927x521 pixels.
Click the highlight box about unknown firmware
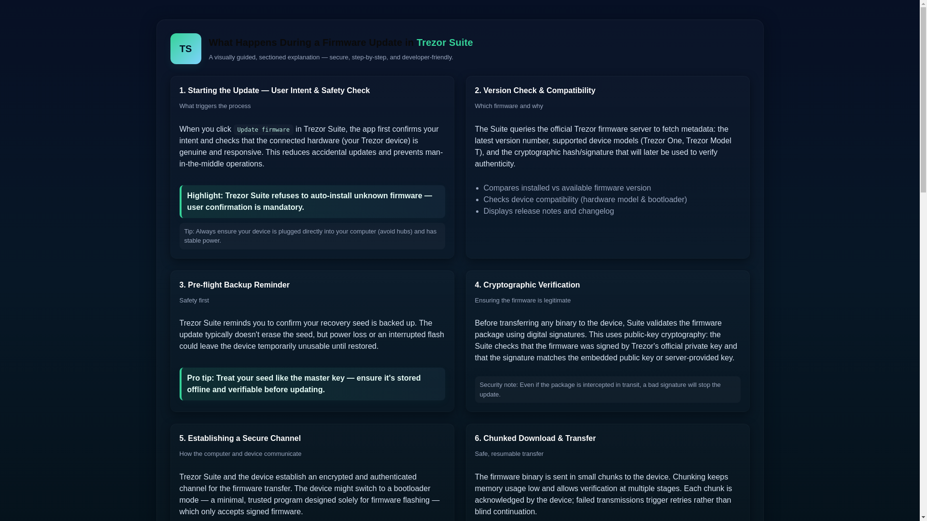click(312, 202)
